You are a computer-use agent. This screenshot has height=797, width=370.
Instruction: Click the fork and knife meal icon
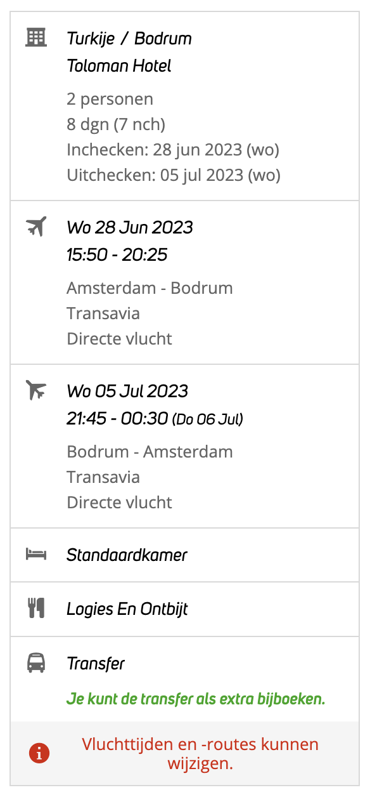(36, 609)
